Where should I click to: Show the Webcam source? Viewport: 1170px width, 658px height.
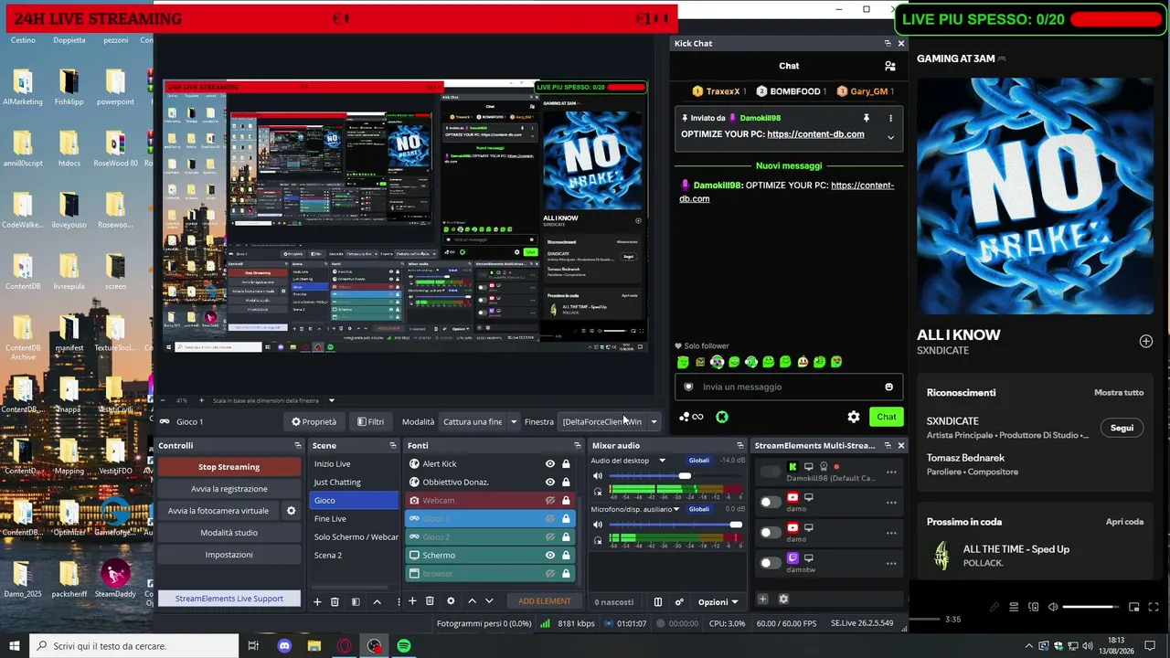pos(550,500)
